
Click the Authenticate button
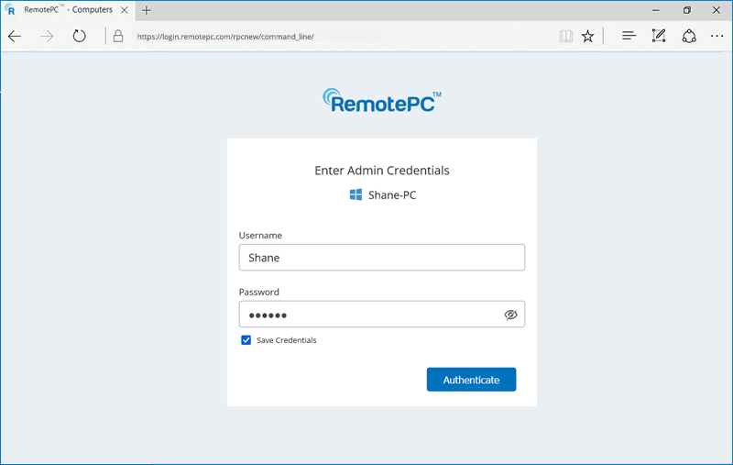tap(471, 380)
